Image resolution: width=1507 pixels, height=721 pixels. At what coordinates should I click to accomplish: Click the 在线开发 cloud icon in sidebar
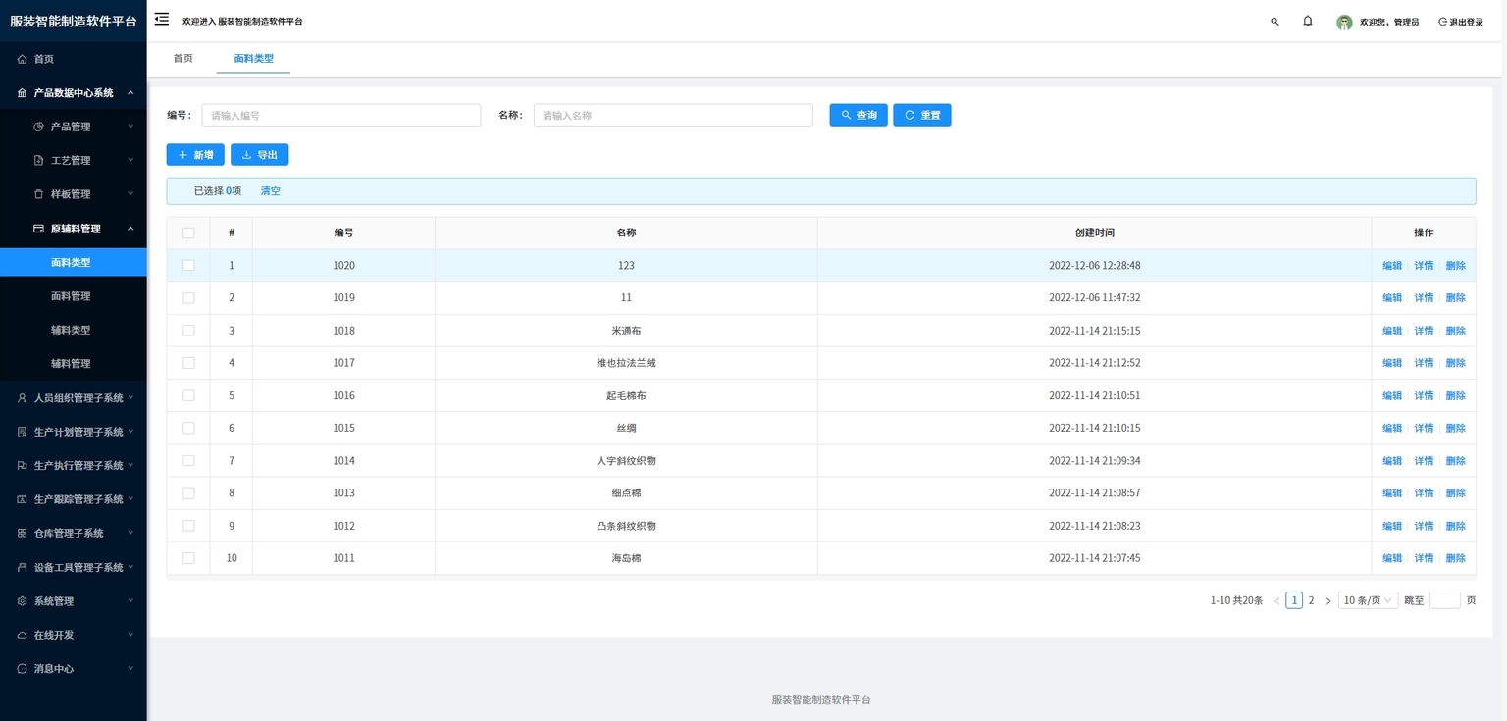tap(23, 635)
